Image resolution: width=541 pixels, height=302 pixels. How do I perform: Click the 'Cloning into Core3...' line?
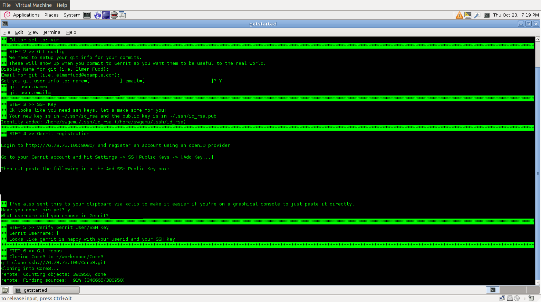(30, 268)
